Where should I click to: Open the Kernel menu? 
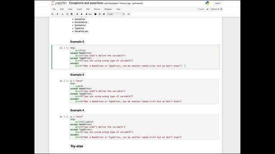[97, 9]
